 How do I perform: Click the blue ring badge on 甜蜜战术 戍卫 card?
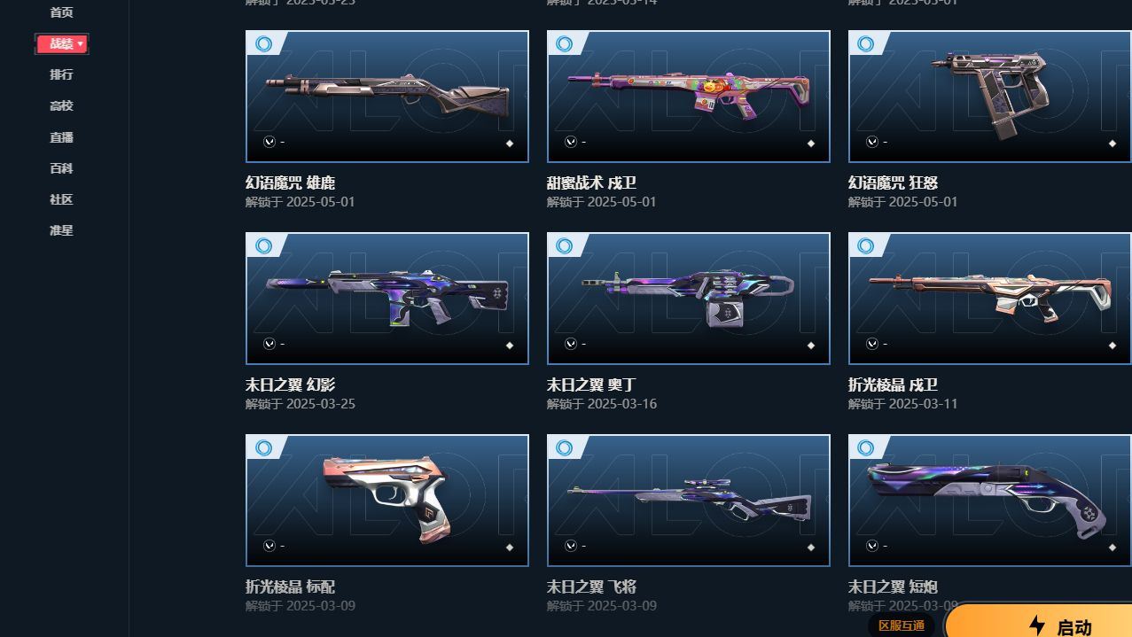tap(565, 43)
